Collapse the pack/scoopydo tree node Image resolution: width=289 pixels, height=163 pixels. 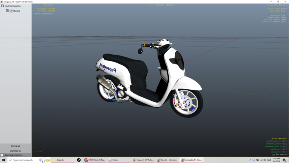click(2, 7)
